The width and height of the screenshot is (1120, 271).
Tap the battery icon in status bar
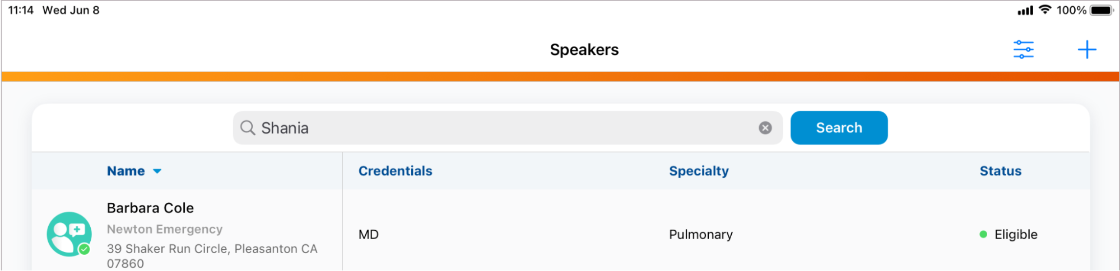[1101, 10]
